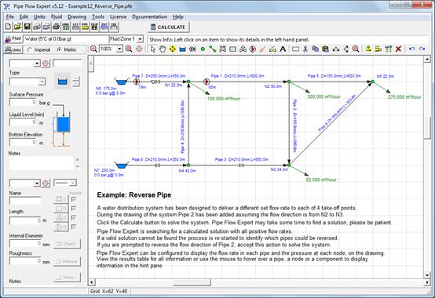435x298 pixels.
Task: Select the green add node tool
Action: pos(203,49)
